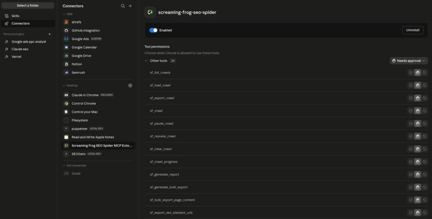Collapse the Web connectors section
This screenshot has width=432, height=219.
64,14
